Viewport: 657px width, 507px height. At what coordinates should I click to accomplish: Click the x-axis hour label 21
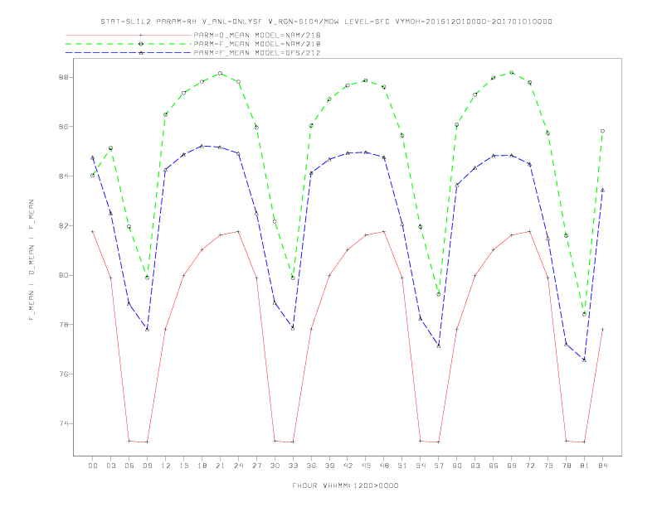click(220, 466)
